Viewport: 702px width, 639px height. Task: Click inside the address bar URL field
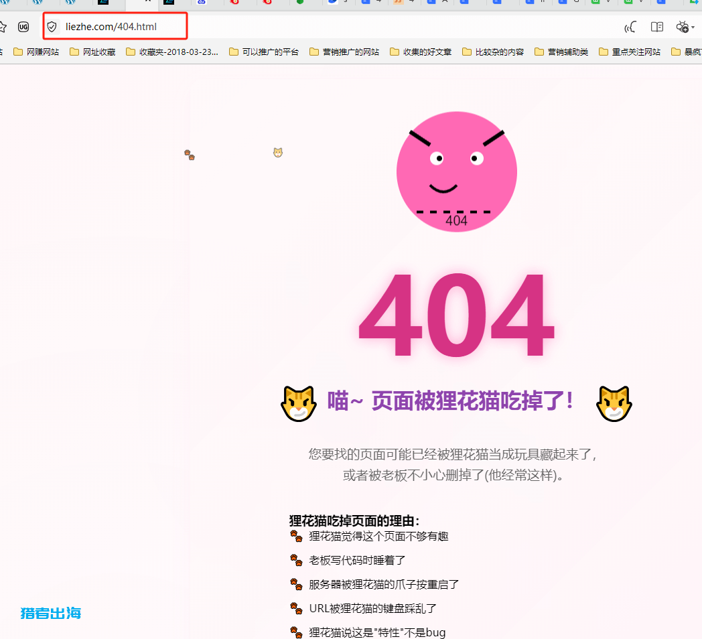(x=114, y=27)
